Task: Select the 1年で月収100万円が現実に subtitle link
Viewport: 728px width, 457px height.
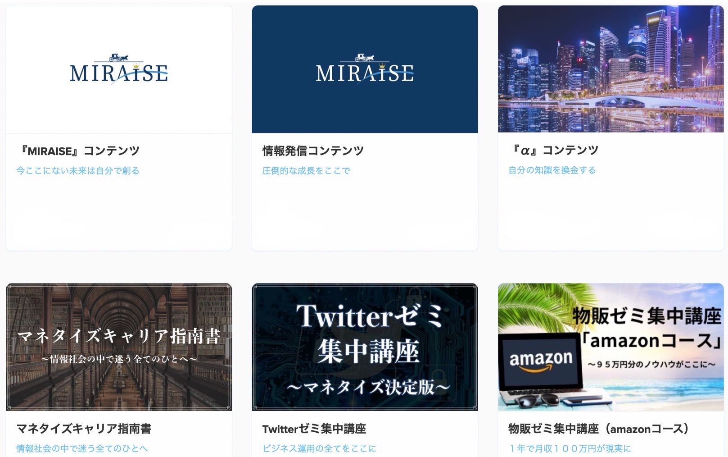Action: click(570, 448)
